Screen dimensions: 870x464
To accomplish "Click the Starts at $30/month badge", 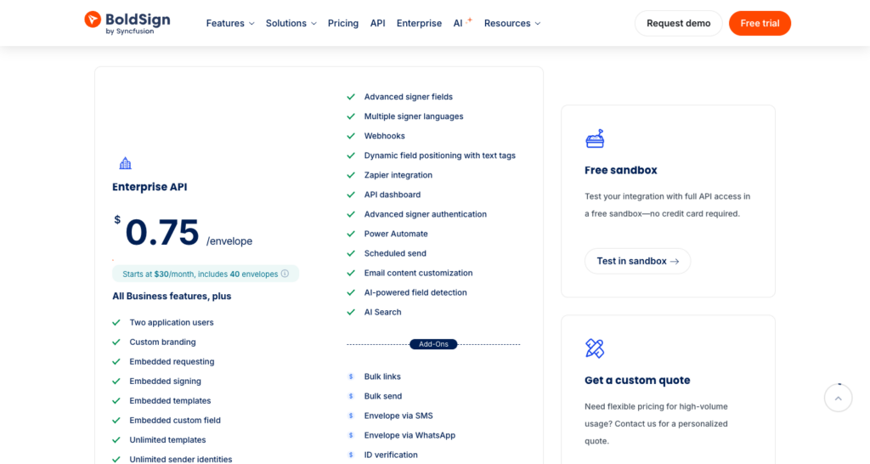I will point(206,274).
